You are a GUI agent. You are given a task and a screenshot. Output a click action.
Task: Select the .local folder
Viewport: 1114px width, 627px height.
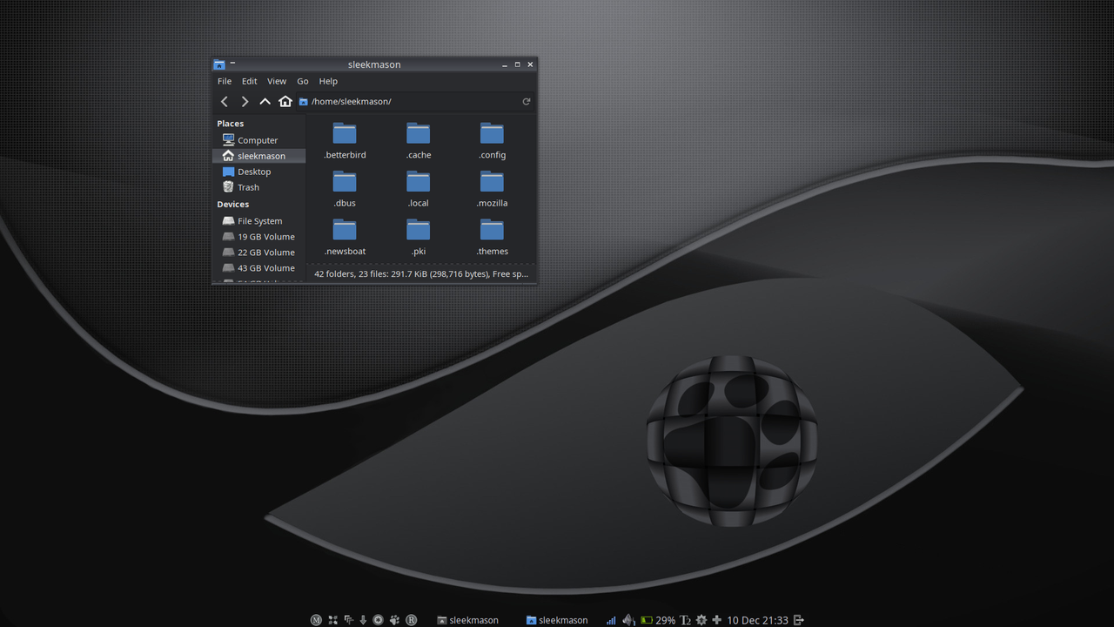click(419, 189)
